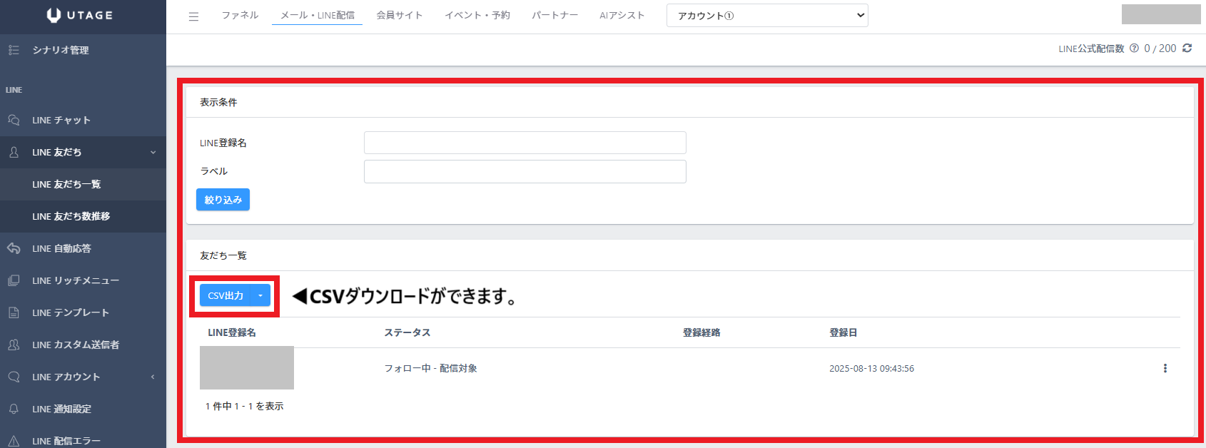Click the 0 / 200 delivery count
This screenshot has width=1206, height=448.
[1160, 49]
